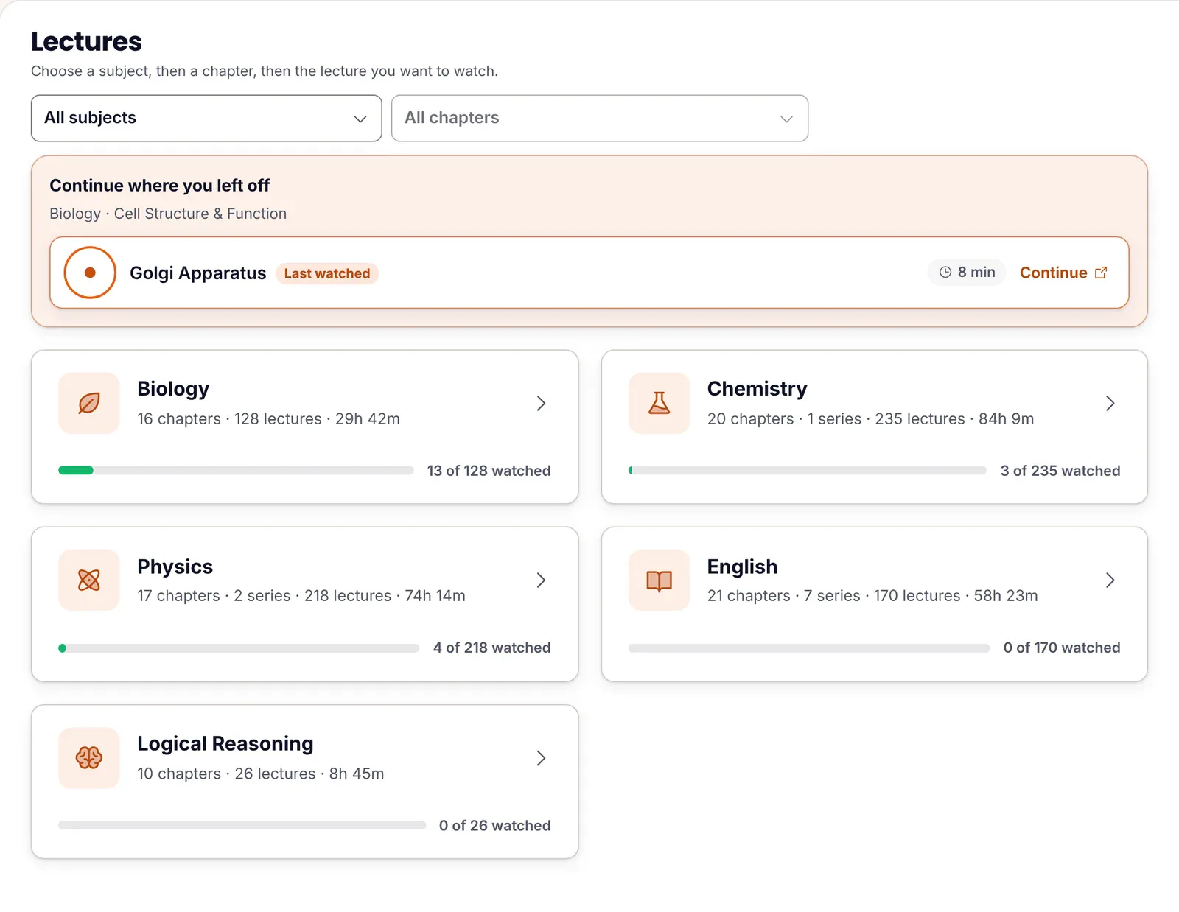Click '0 of 26 watched' text

click(x=494, y=826)
